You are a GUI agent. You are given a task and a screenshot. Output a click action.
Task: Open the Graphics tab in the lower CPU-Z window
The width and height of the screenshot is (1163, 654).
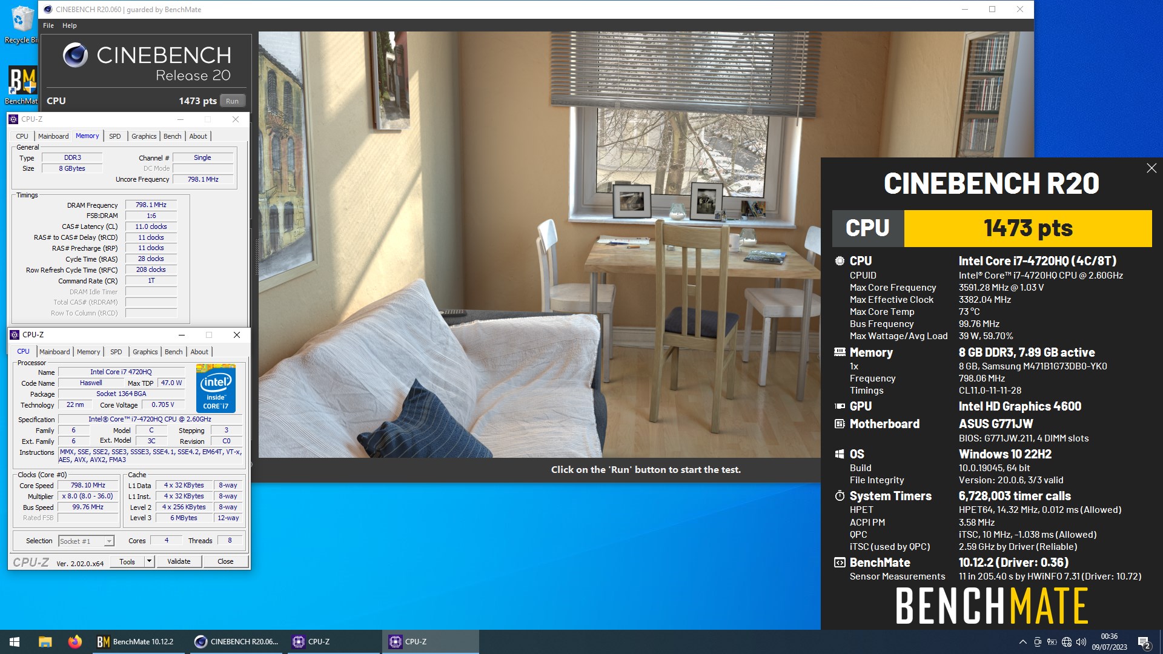click(145, 352)
